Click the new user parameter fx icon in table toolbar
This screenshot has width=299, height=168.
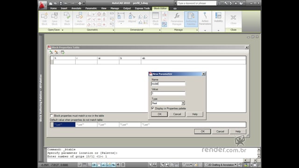coord(57,52)
